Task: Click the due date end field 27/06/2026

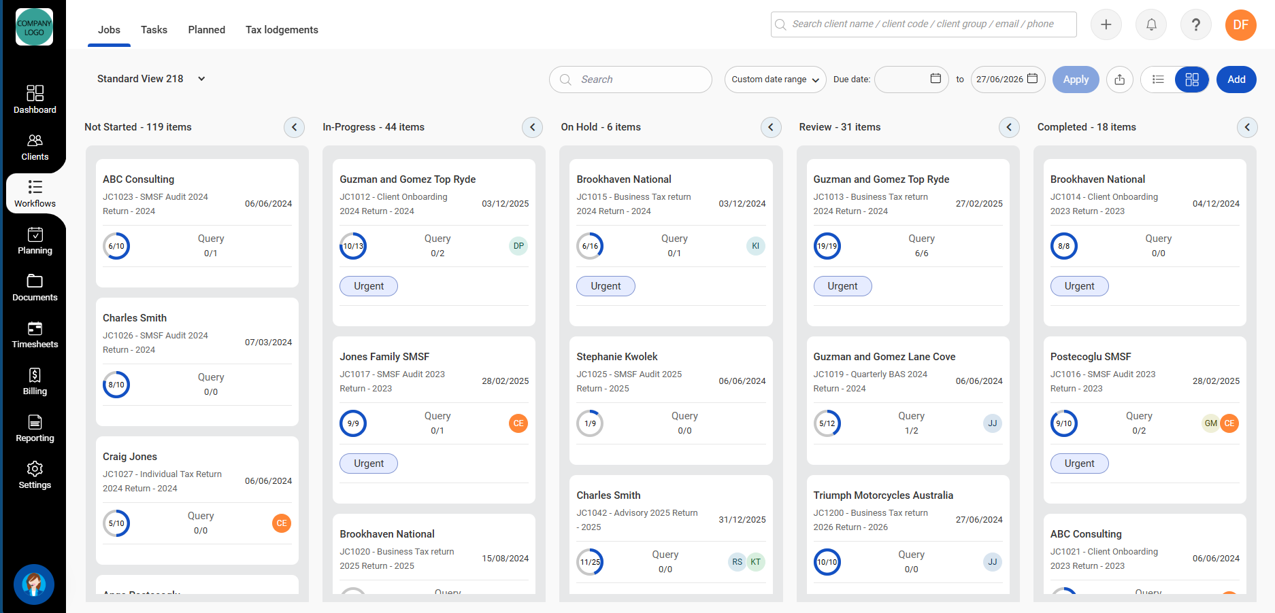Action: (1008, 80)
